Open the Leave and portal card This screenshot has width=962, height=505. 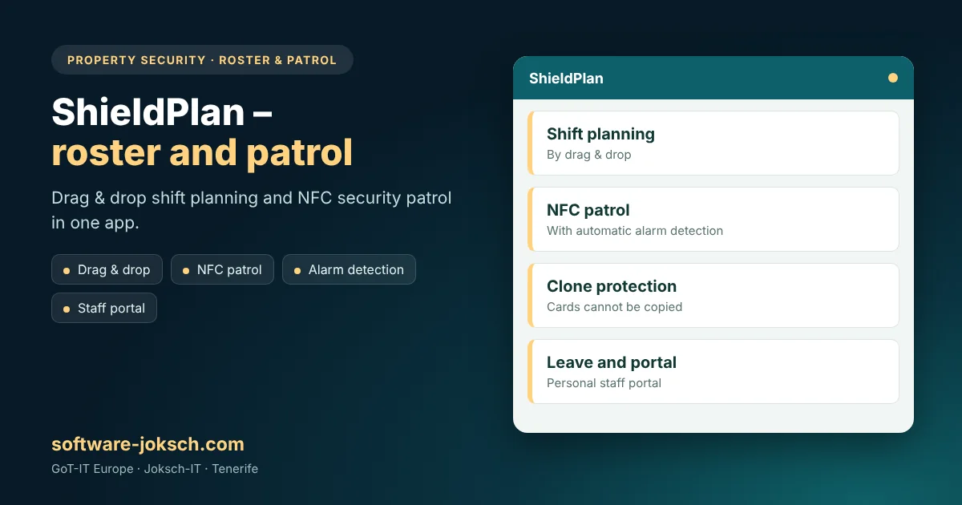[713, 371]
